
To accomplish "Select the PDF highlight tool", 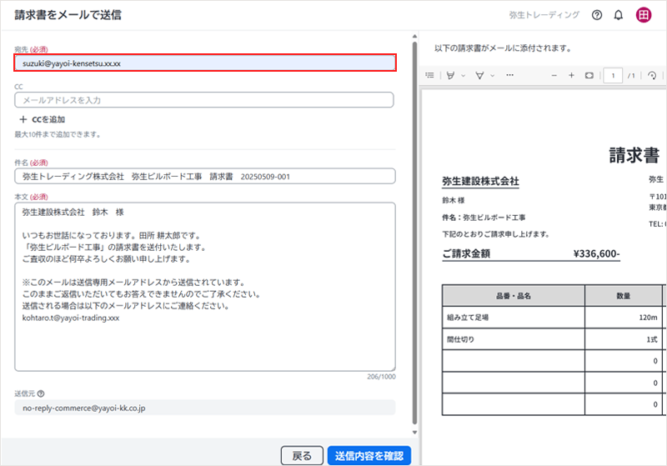I will [x=450, y=75].
